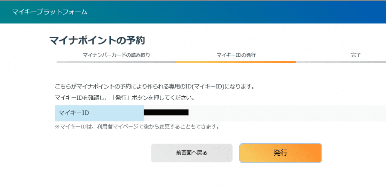Click the line beginning マイキーIDを確認し

(124, 98)
